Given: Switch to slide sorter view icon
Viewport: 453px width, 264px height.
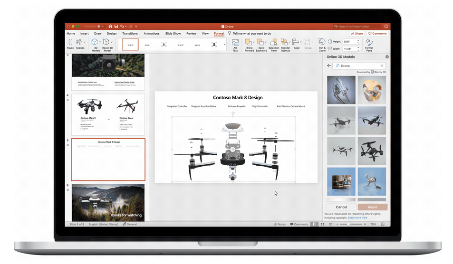Looking at the screenshot, I should 322,224.
